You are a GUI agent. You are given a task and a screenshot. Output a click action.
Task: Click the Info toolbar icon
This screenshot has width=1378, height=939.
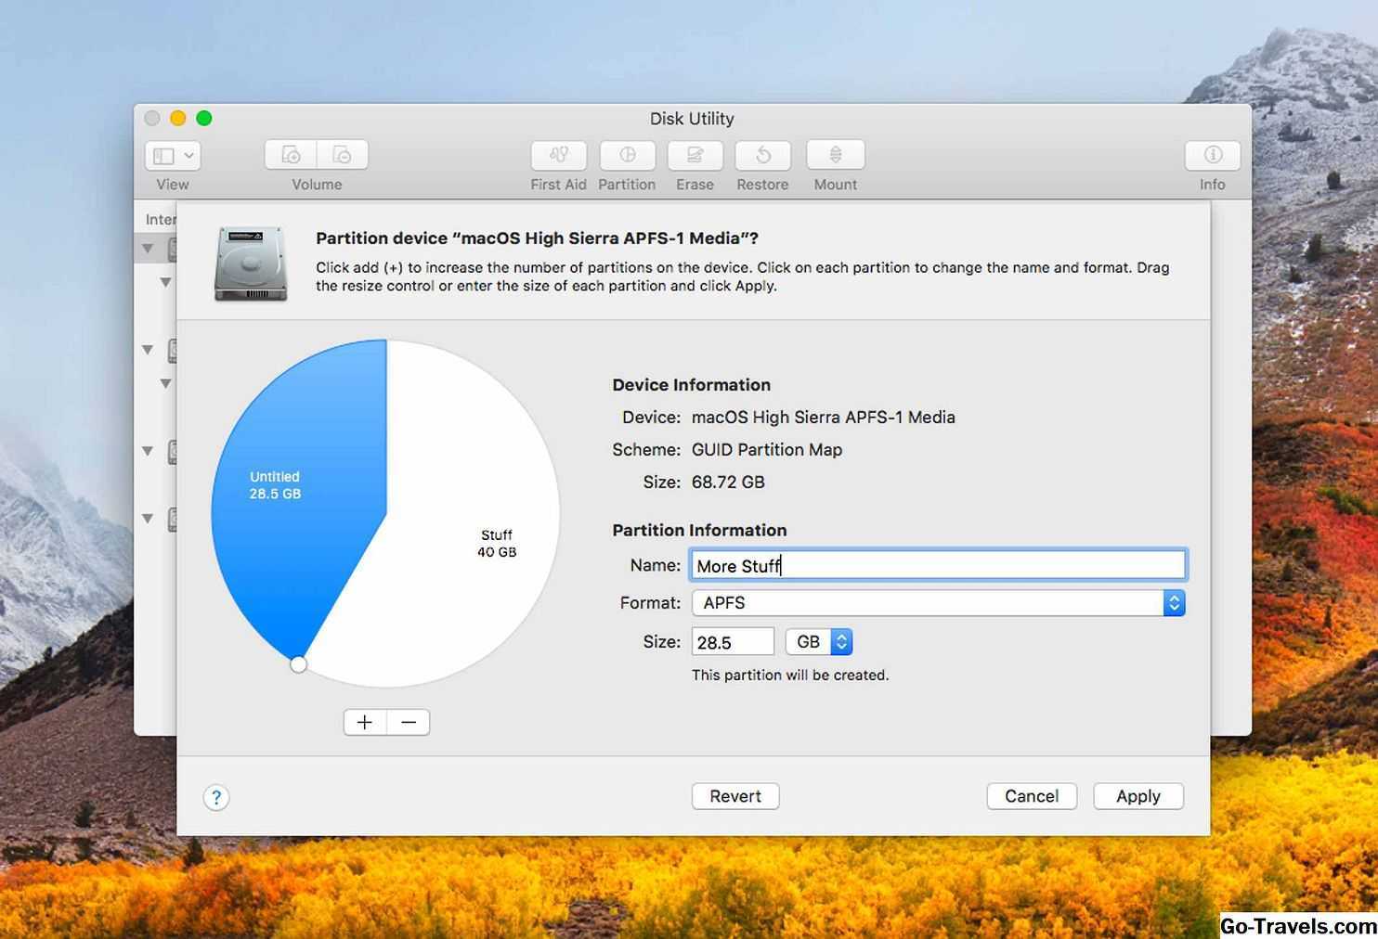1213,155
